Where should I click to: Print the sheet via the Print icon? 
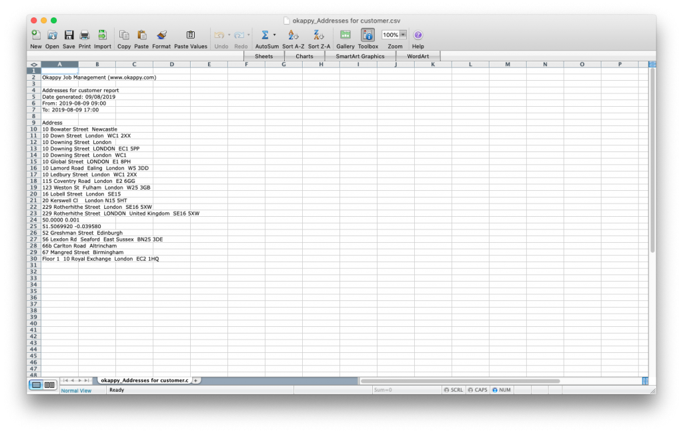point(85,35)
